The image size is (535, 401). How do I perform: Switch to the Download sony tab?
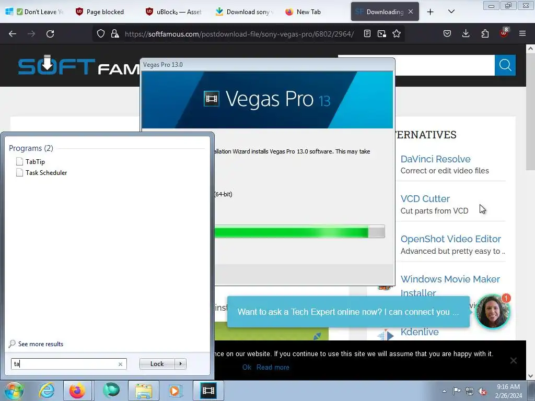click(x=245, y=12)
